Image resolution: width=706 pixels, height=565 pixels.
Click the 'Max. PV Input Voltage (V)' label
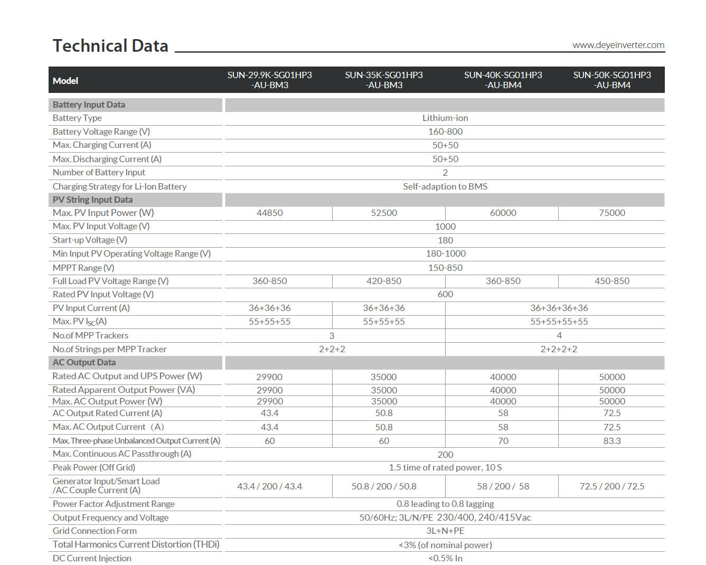click(x=101, y=227)
